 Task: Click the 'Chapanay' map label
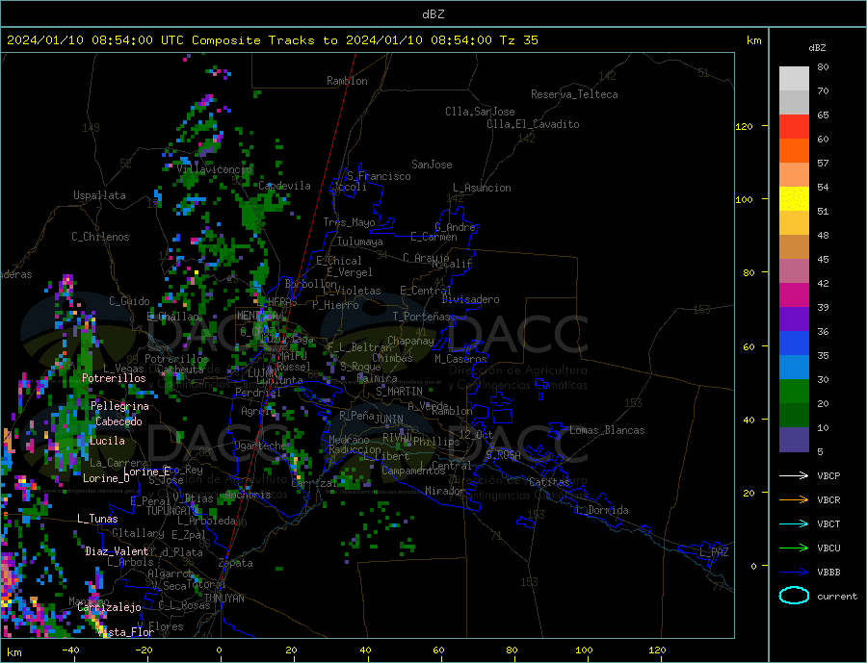click(x=410, y=341)
